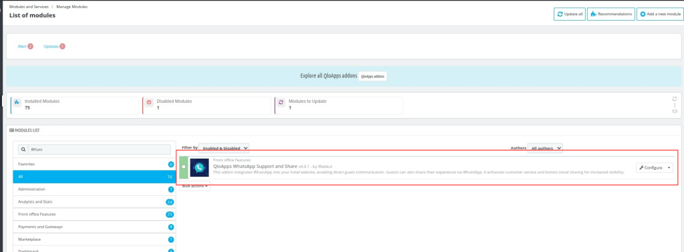Click the refresh icon at panel right edge
The height and width of the screenshot is (252, 684).
(675, 99)
